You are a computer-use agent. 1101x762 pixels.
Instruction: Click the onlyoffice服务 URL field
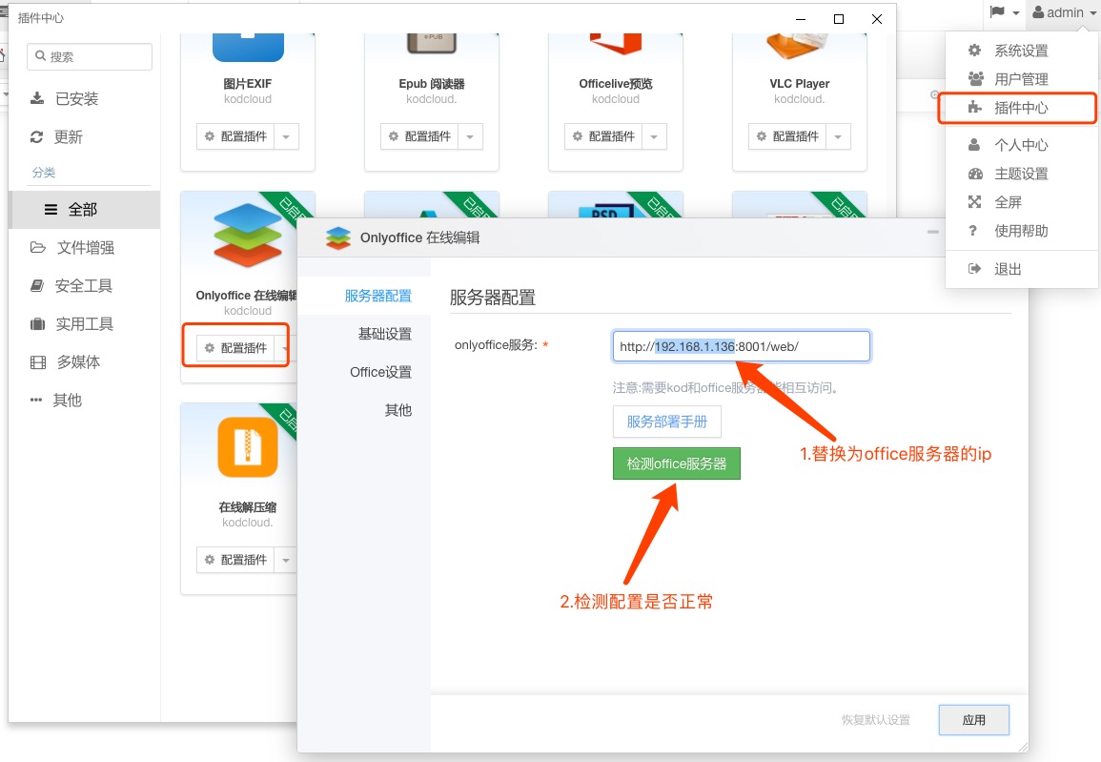pos(741,346)
